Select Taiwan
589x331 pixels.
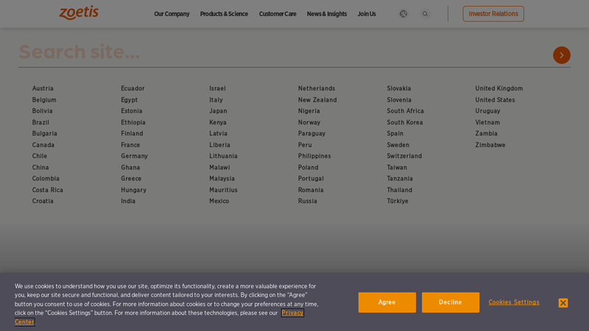[x=397, y=168]
